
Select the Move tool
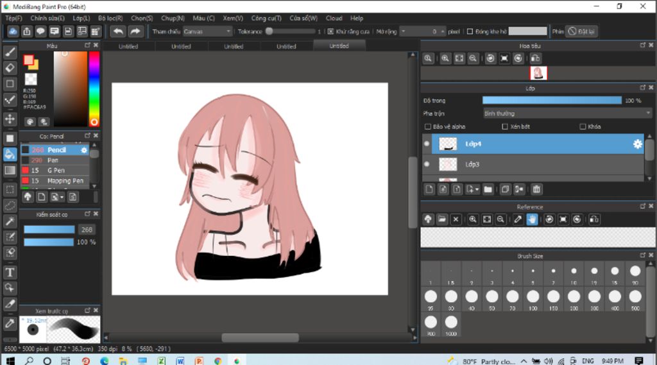pyautogui.click(x=10, y=119)
